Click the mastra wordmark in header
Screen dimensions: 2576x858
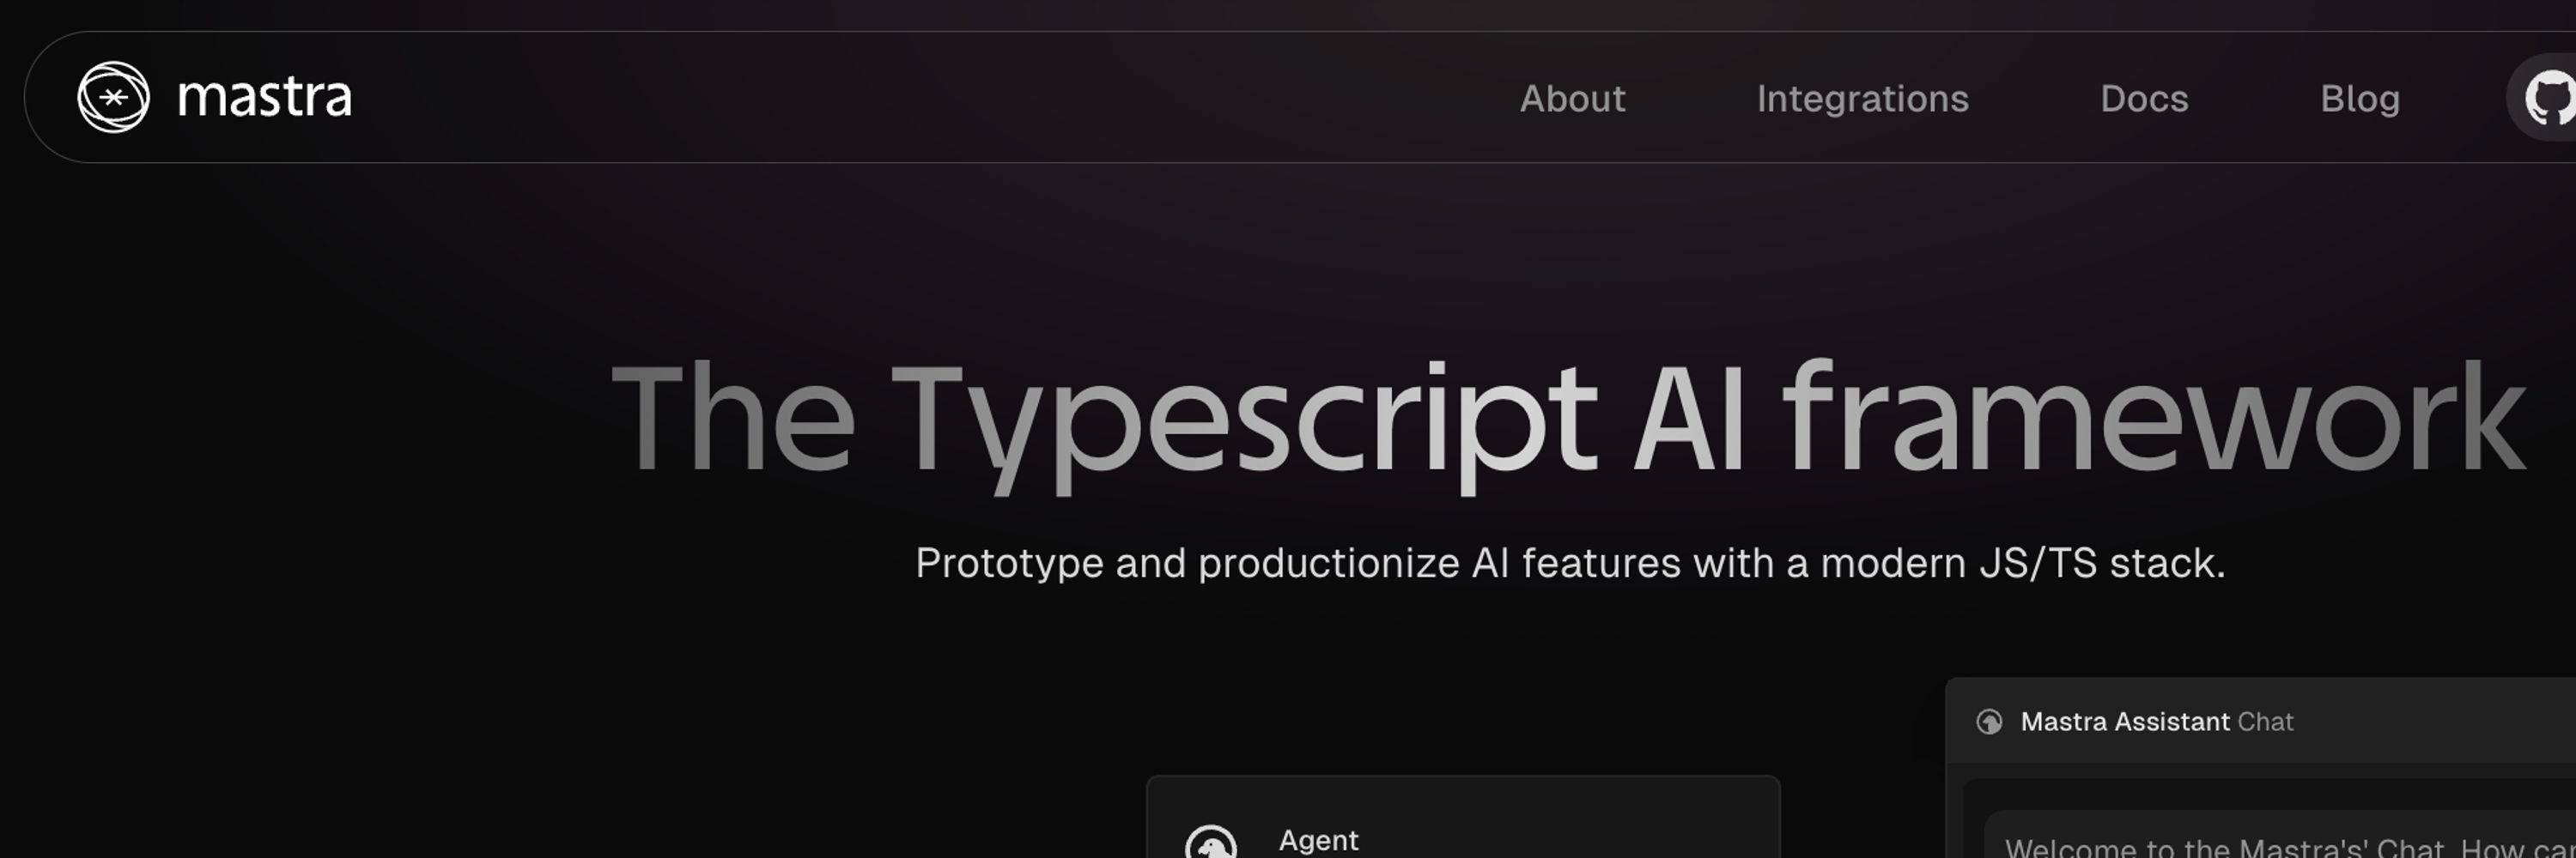264,98
